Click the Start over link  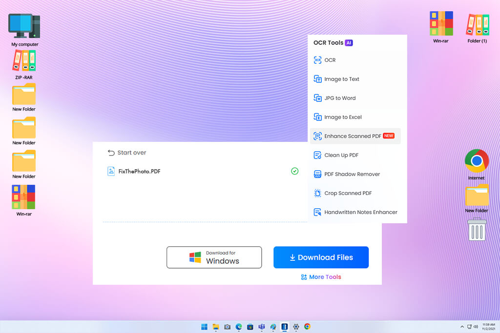pos(127,153)
